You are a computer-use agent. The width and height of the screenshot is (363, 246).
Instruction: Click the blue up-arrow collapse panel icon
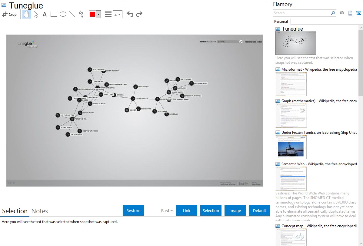click(x=358, y=13)
